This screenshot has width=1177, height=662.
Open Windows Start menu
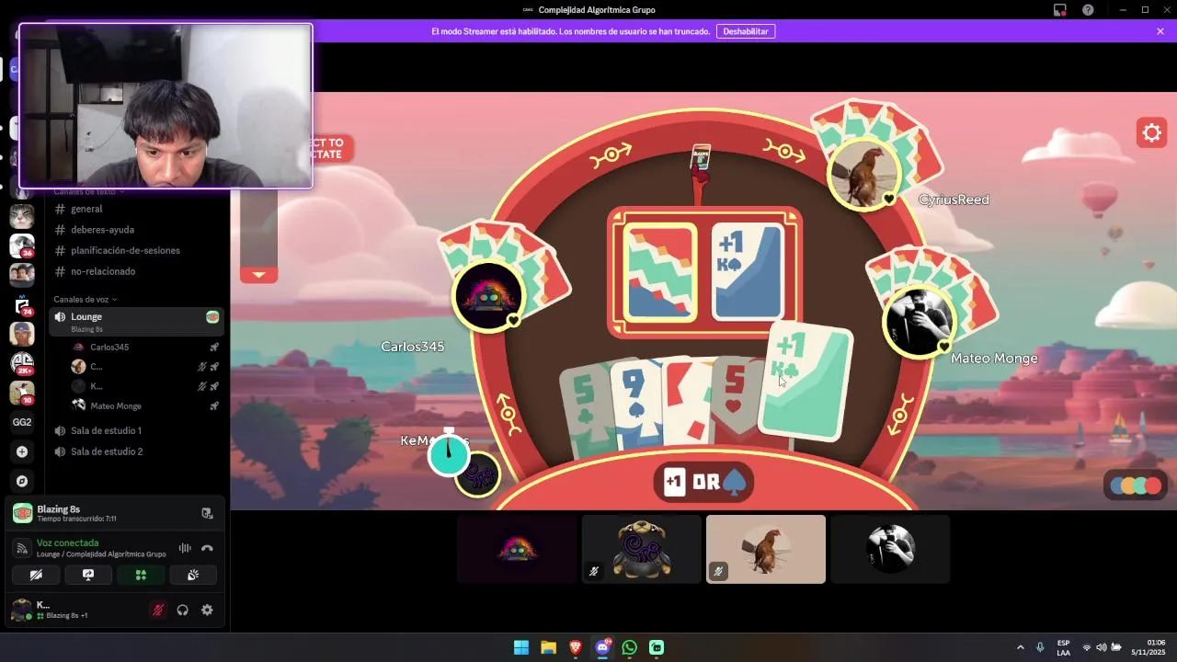point(521,647)
